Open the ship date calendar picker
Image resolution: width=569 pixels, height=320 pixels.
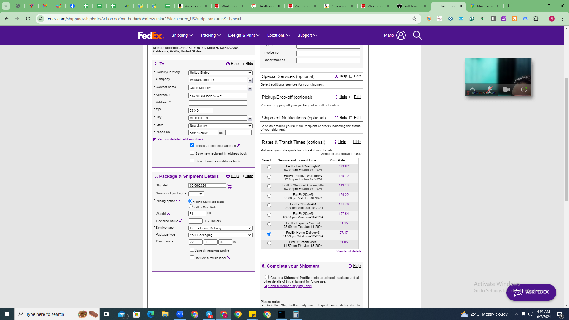[x=229, y=186]
